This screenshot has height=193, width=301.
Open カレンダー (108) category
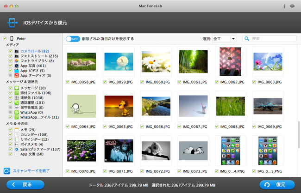(33, 134)
